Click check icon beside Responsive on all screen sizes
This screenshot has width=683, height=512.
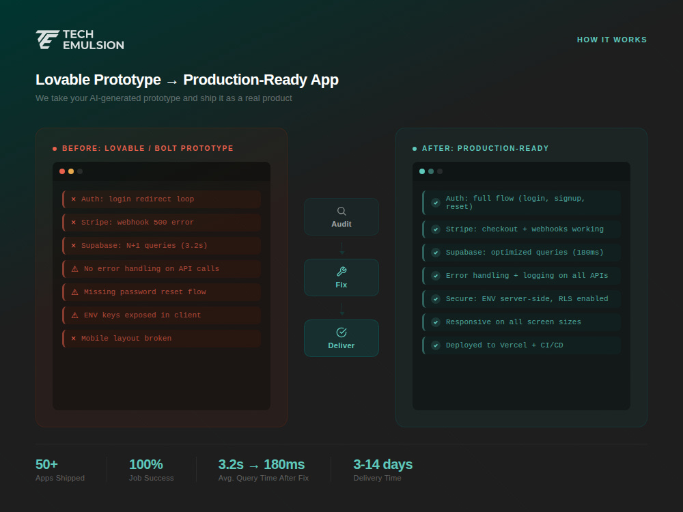(436, 322)
